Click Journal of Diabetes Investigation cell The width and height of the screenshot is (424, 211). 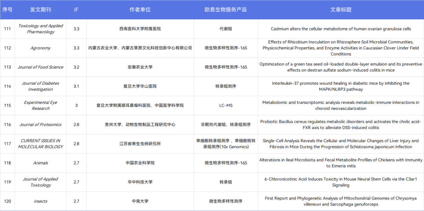pyautogui.click(x=40, y=86)
